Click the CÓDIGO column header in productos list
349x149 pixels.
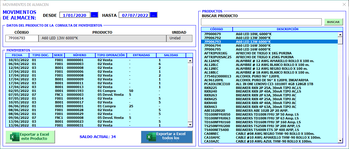pyautogui.click(x=217, y=29)
